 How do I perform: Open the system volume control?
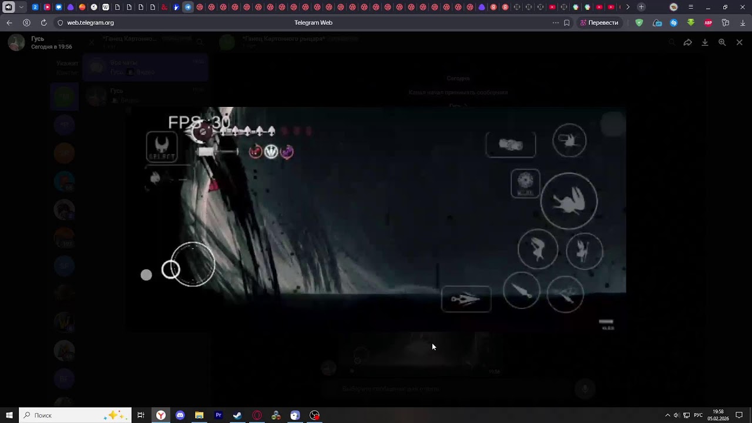pos(677,415)
